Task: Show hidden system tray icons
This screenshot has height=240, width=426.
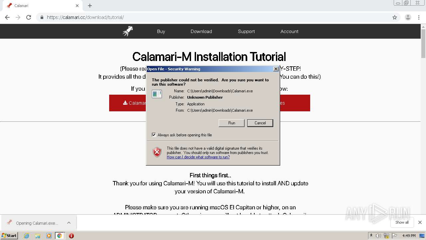Action: 371,235
